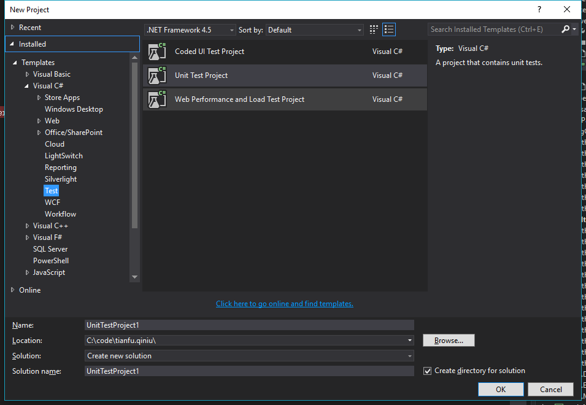The height and width of the screenshot is (405, 586).
Task: Click the Unit Test Project flask icon
Action: tap(157, 75)
